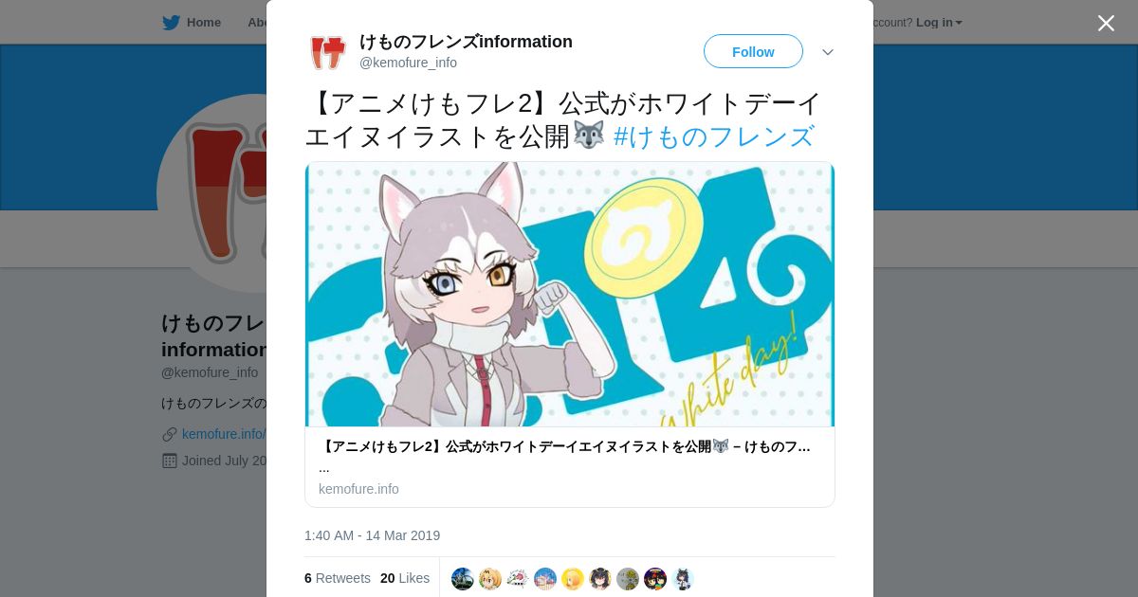Click the けものフレンズinformation account name in tweet
Viewport: 1138px width, 597px height.
pyautogui.click(x=466, y=42)
